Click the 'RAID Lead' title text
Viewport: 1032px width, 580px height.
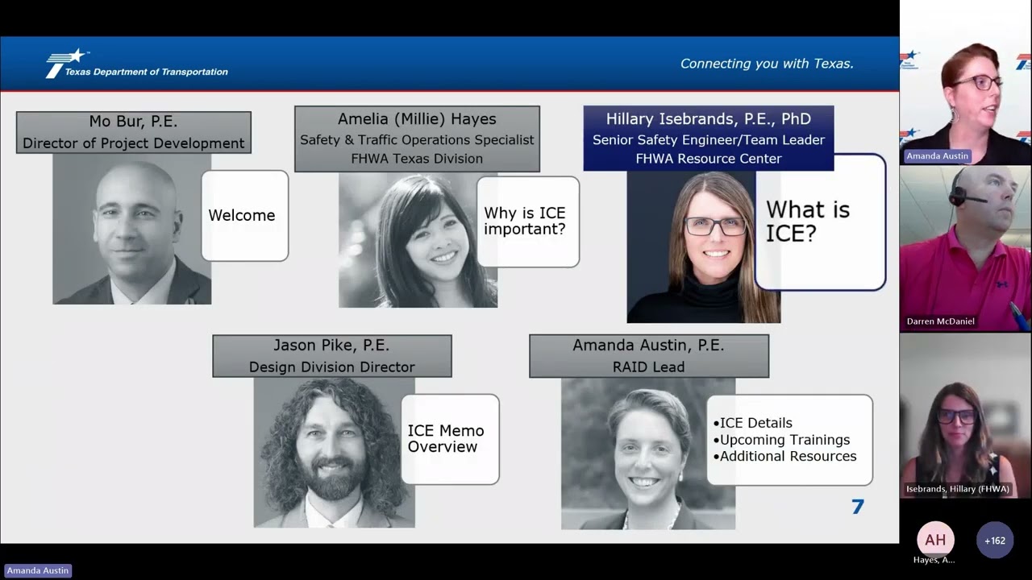648,367
